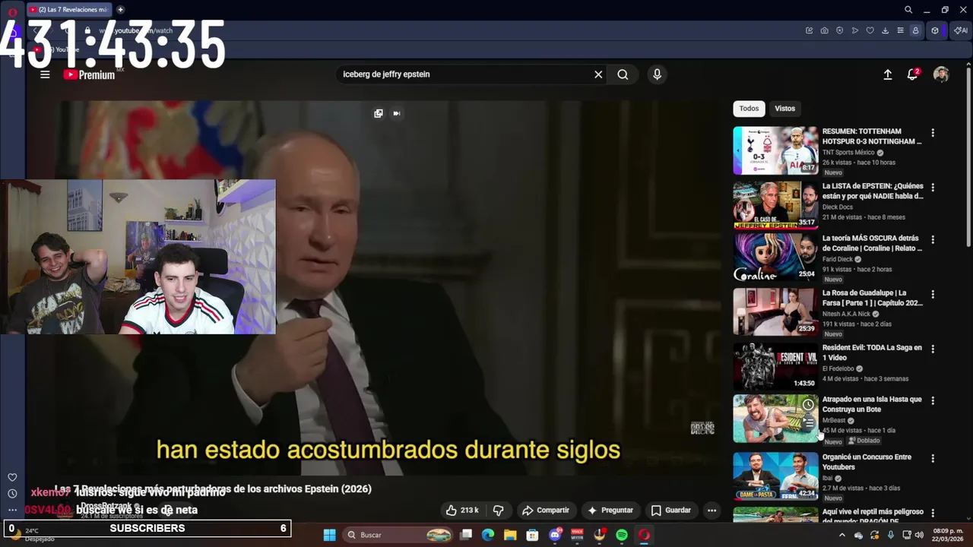Select the Todos filter chip
This screenshot has width=973, height=547.
(x=749, y=109)
